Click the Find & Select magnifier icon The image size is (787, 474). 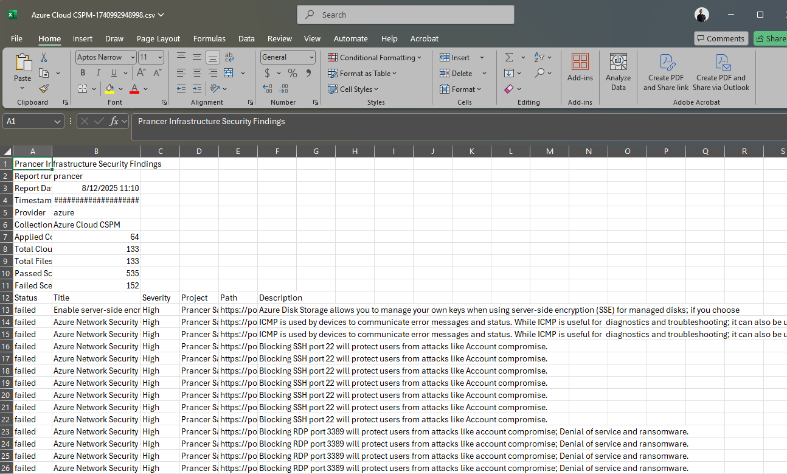pyautogui.click(x=539, y=73)
